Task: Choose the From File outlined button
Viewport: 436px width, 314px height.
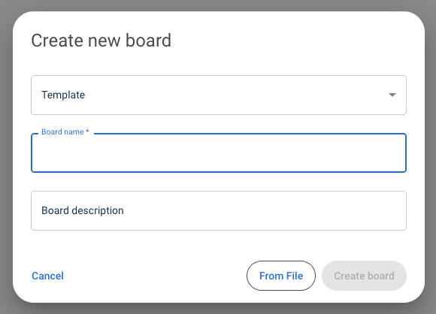Action: tap(281, 276)
